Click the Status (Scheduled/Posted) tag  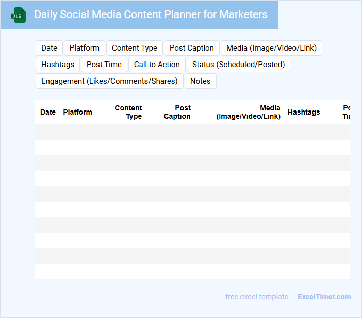pos(238,65)
